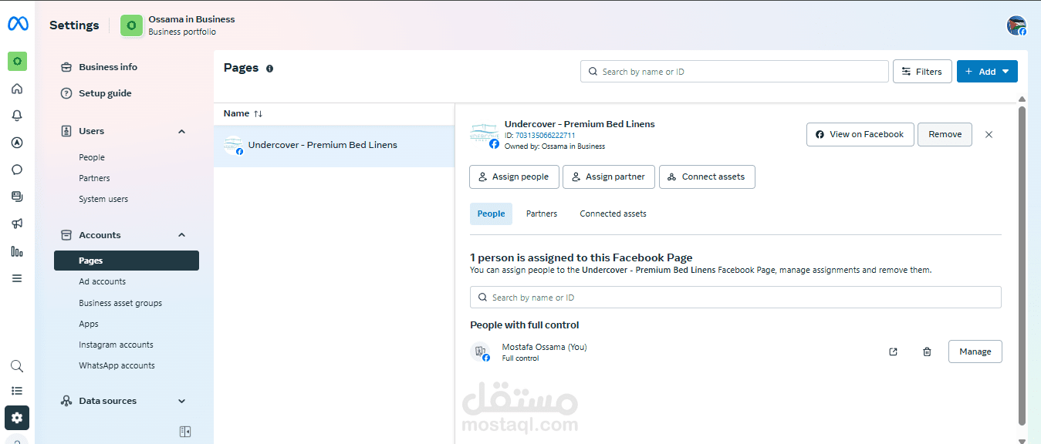Open Business info settings

tap(108, 67)
